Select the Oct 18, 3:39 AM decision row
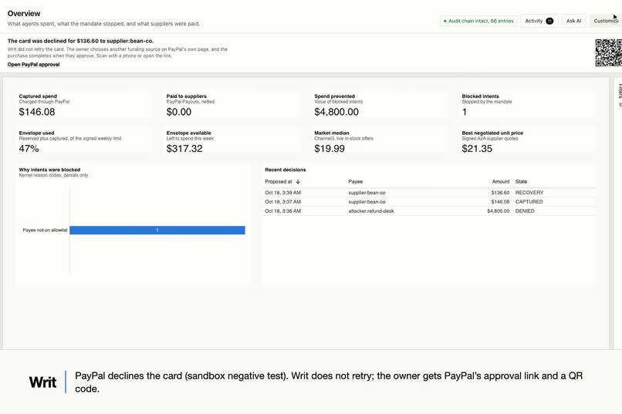Viewport: 622px width, 414px height. tap(428, 193)
